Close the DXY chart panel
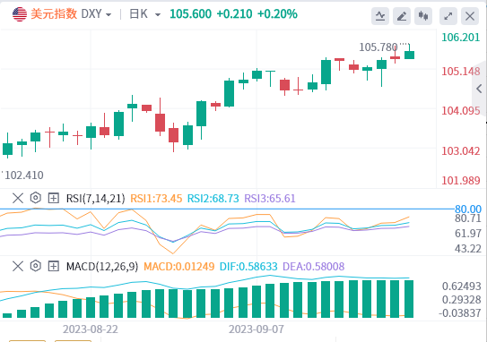This screenshot has width=487, height=342. click(470, 15)
